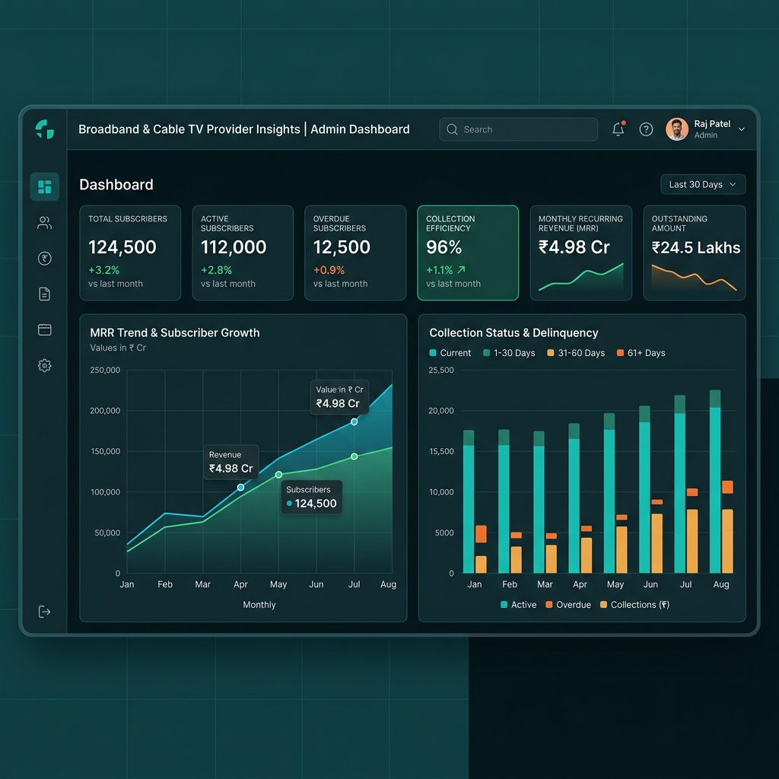
Task: Click the tall teal Jan bar
Action: coord(469,509)
